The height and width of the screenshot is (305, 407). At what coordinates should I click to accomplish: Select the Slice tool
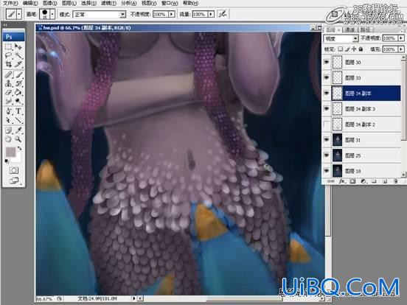18,63
